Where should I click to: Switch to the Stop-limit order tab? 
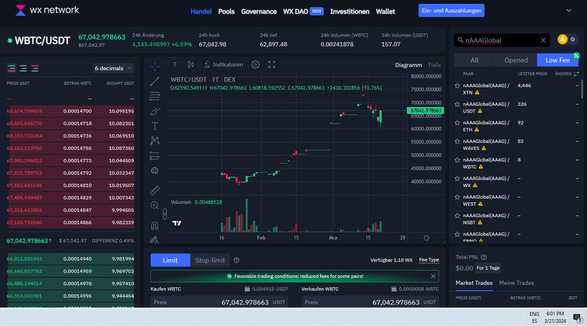coord(209,261)
